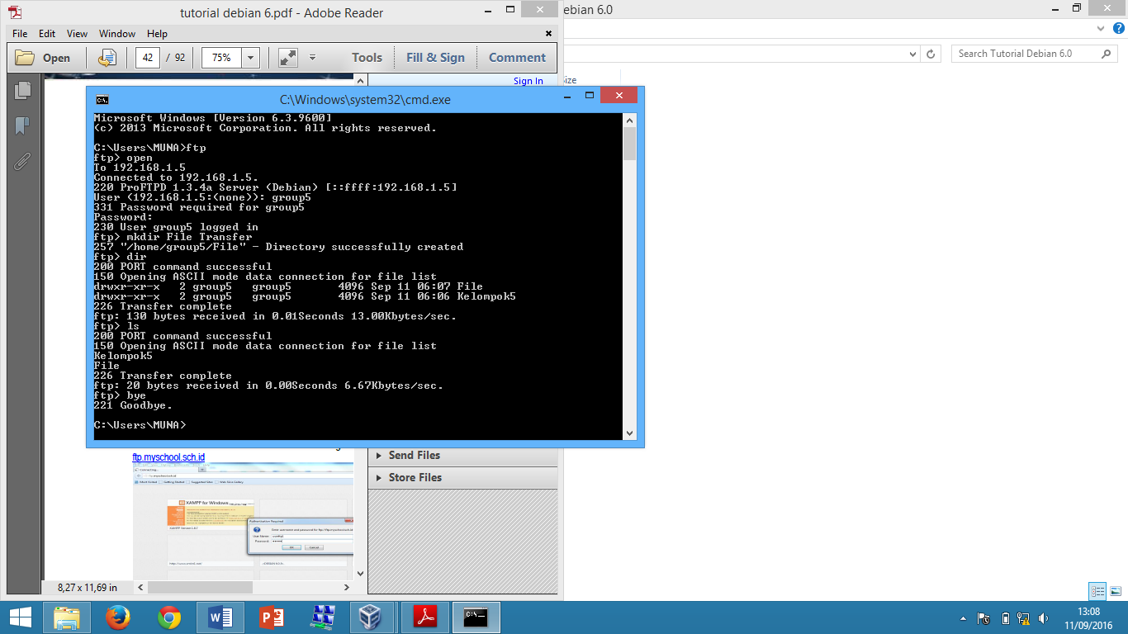The width and height of the screenshot is (1128, 634).
Task: Switch Explorer to details view
Action: 1097,591
